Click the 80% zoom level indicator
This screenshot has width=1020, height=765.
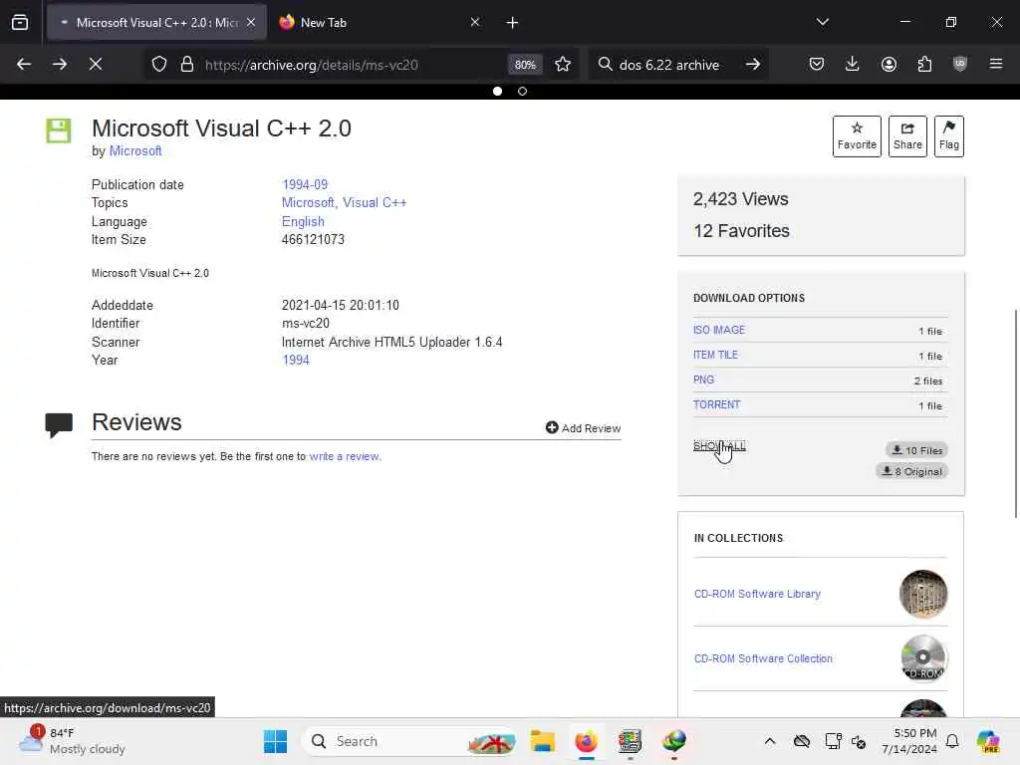click(525, 65)
